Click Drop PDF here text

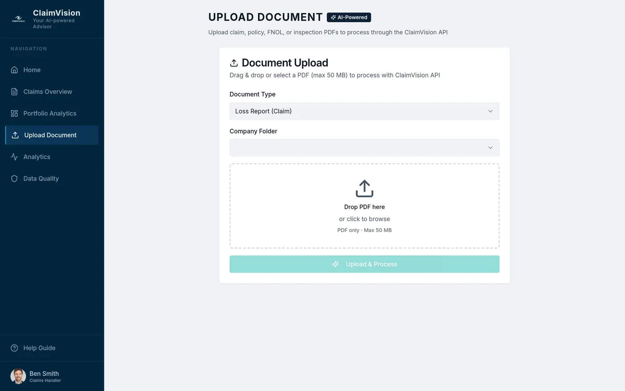364,207
